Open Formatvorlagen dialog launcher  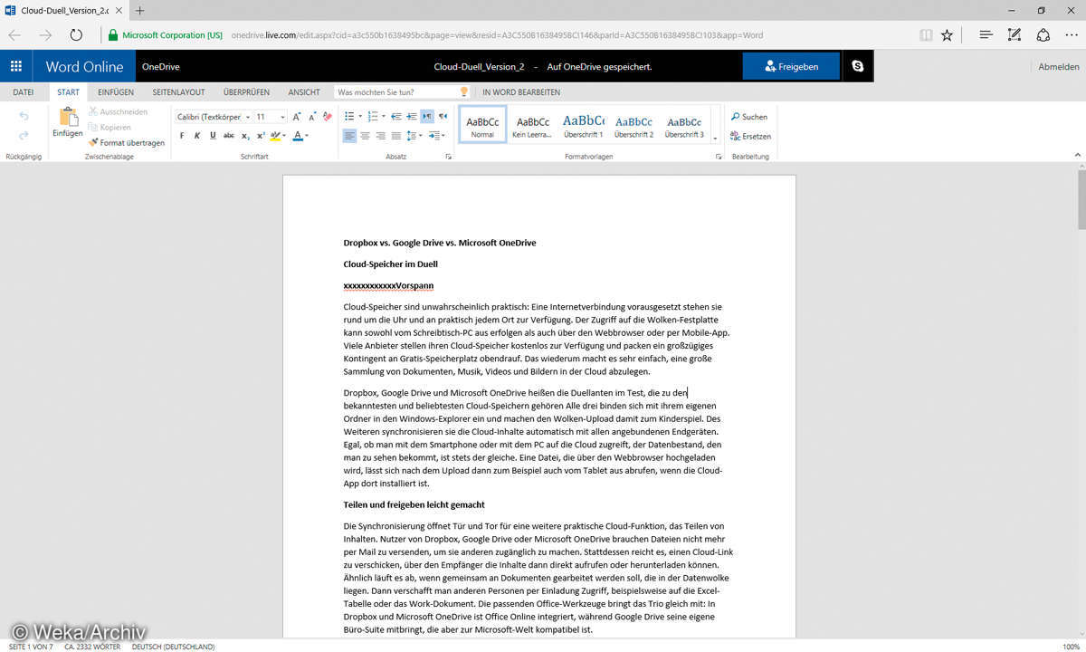click(719, 157)
